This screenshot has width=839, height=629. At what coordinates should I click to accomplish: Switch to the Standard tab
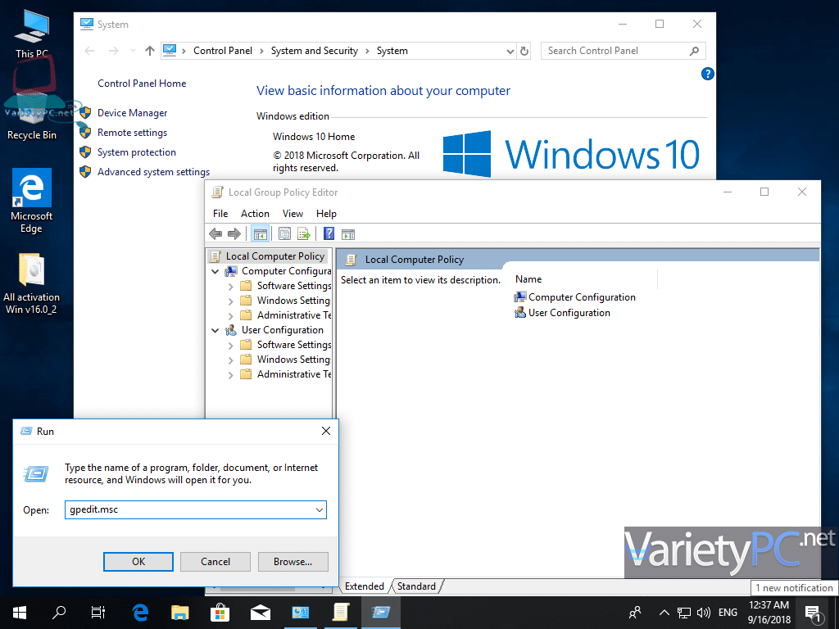tap(416, 586)
